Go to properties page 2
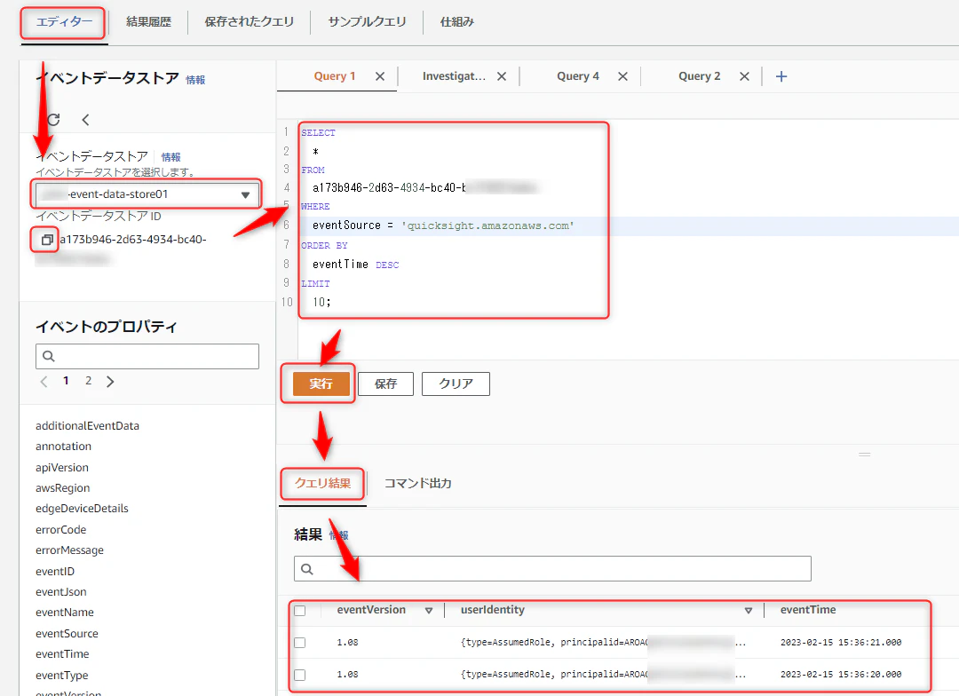The height and width of the screenshot is (696, 959). tap(88, 381)
